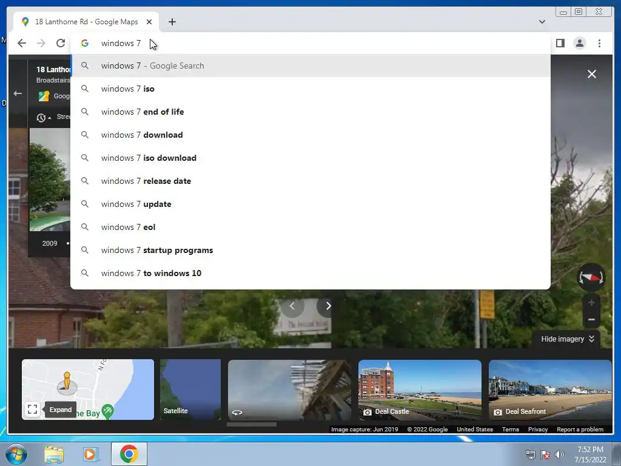Click the Report a problem link
The image size is (621, 466).
coord(580,429)
